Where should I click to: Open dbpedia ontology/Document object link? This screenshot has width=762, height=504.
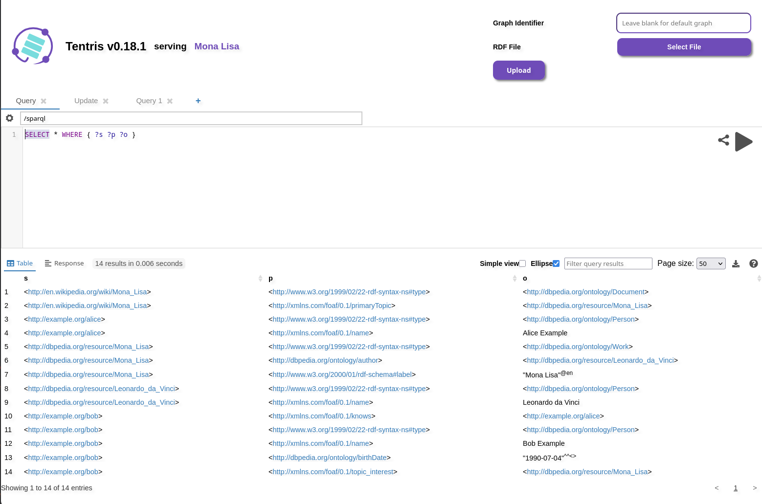[585, 292]
